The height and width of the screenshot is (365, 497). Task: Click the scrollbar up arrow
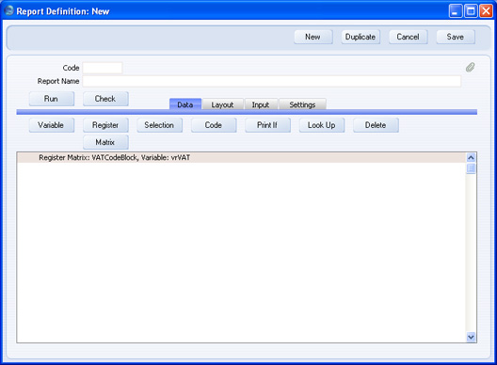[471, 157]
